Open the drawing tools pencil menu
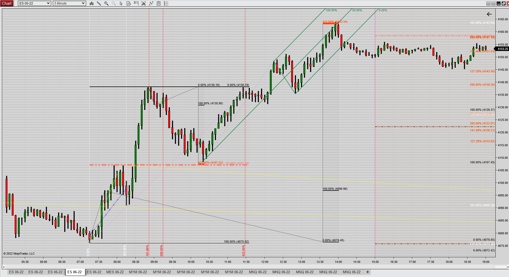The image size is (509, 277). tap(99, 3)
